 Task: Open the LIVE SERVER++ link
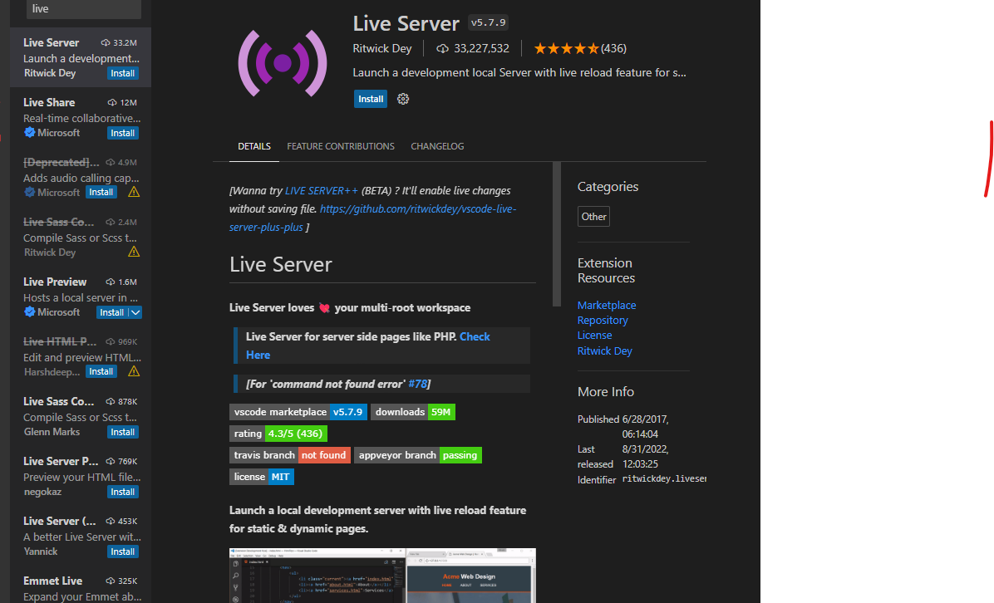(322, 191)
